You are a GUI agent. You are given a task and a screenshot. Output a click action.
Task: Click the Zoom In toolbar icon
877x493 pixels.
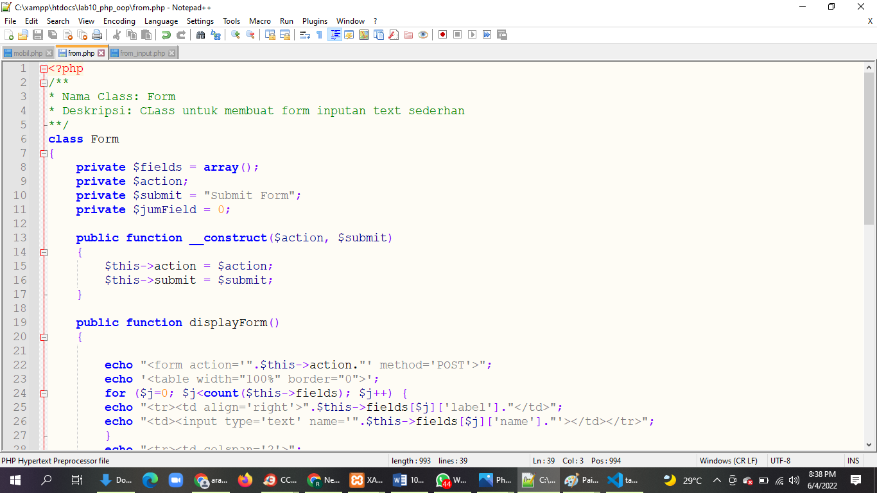pos(236,35)
